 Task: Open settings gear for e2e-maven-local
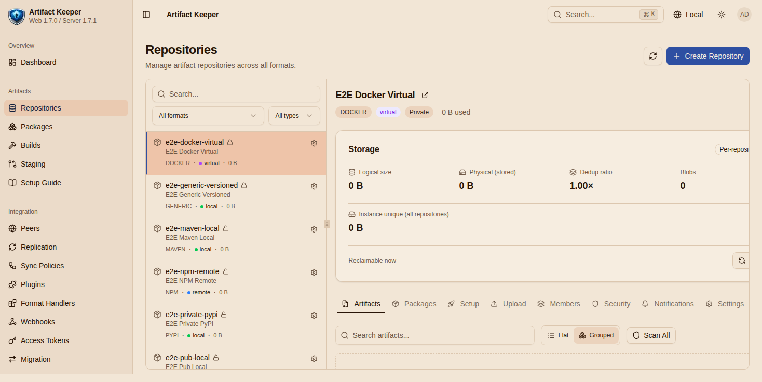pyautogui.click(x=314, y=229)
